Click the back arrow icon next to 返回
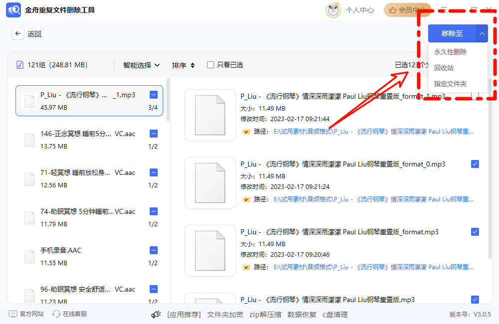The width and height of the screenshot is (499, 324). 18,33
